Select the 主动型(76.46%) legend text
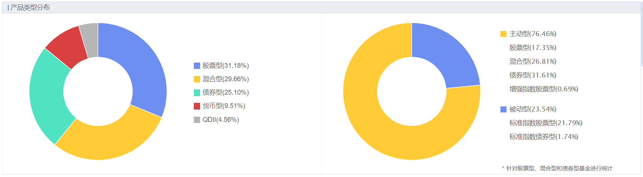The image size is (643, 177). (533, 34)
